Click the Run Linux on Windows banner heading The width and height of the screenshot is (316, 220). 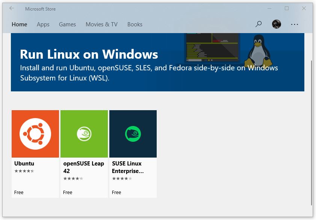click(89, 54)
